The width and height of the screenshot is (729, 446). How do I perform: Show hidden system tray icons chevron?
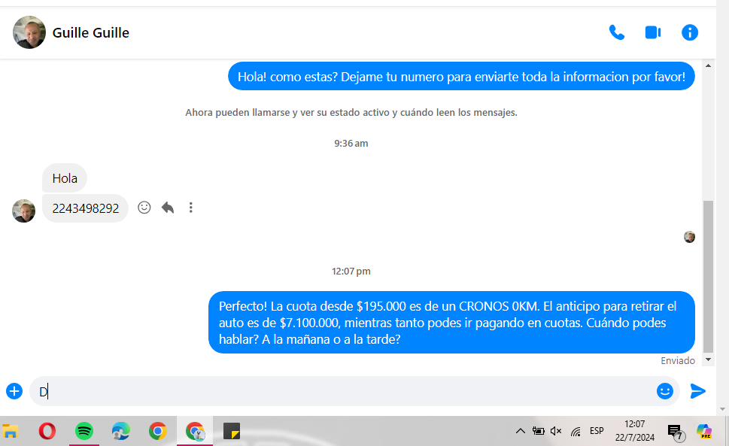520,431
